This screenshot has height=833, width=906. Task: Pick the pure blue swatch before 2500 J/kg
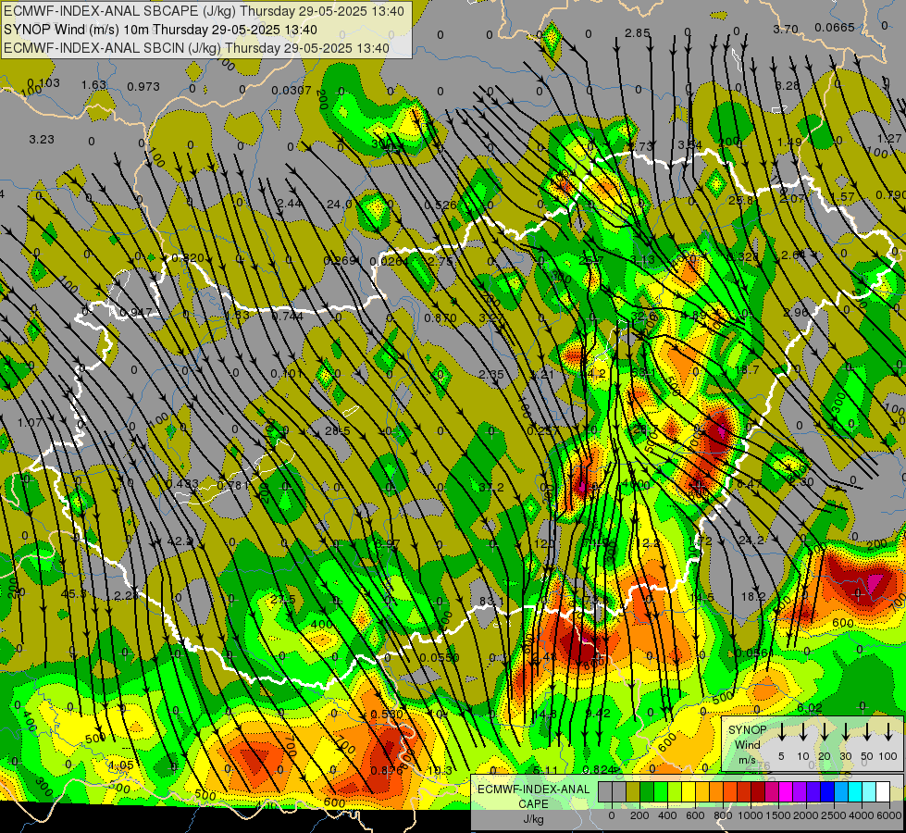pyautogui.click(x=826, y=791)
